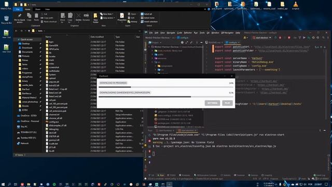Click Pin to Quick access in Explorer ribbon
The width and height of the screenshot is (332, 187).
20,18
